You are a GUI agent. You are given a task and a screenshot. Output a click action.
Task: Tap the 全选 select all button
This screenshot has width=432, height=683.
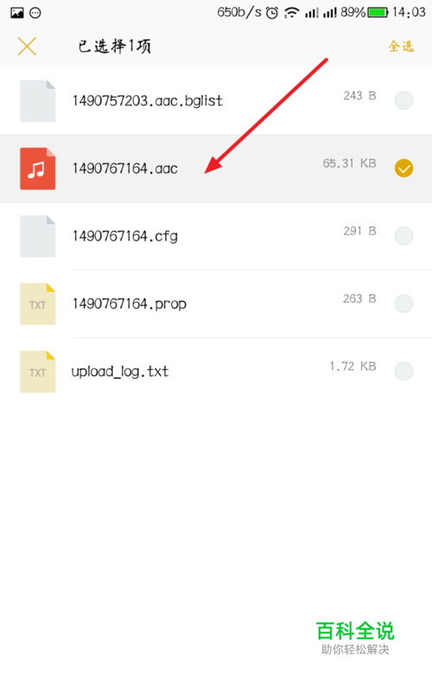click(401, 46)
